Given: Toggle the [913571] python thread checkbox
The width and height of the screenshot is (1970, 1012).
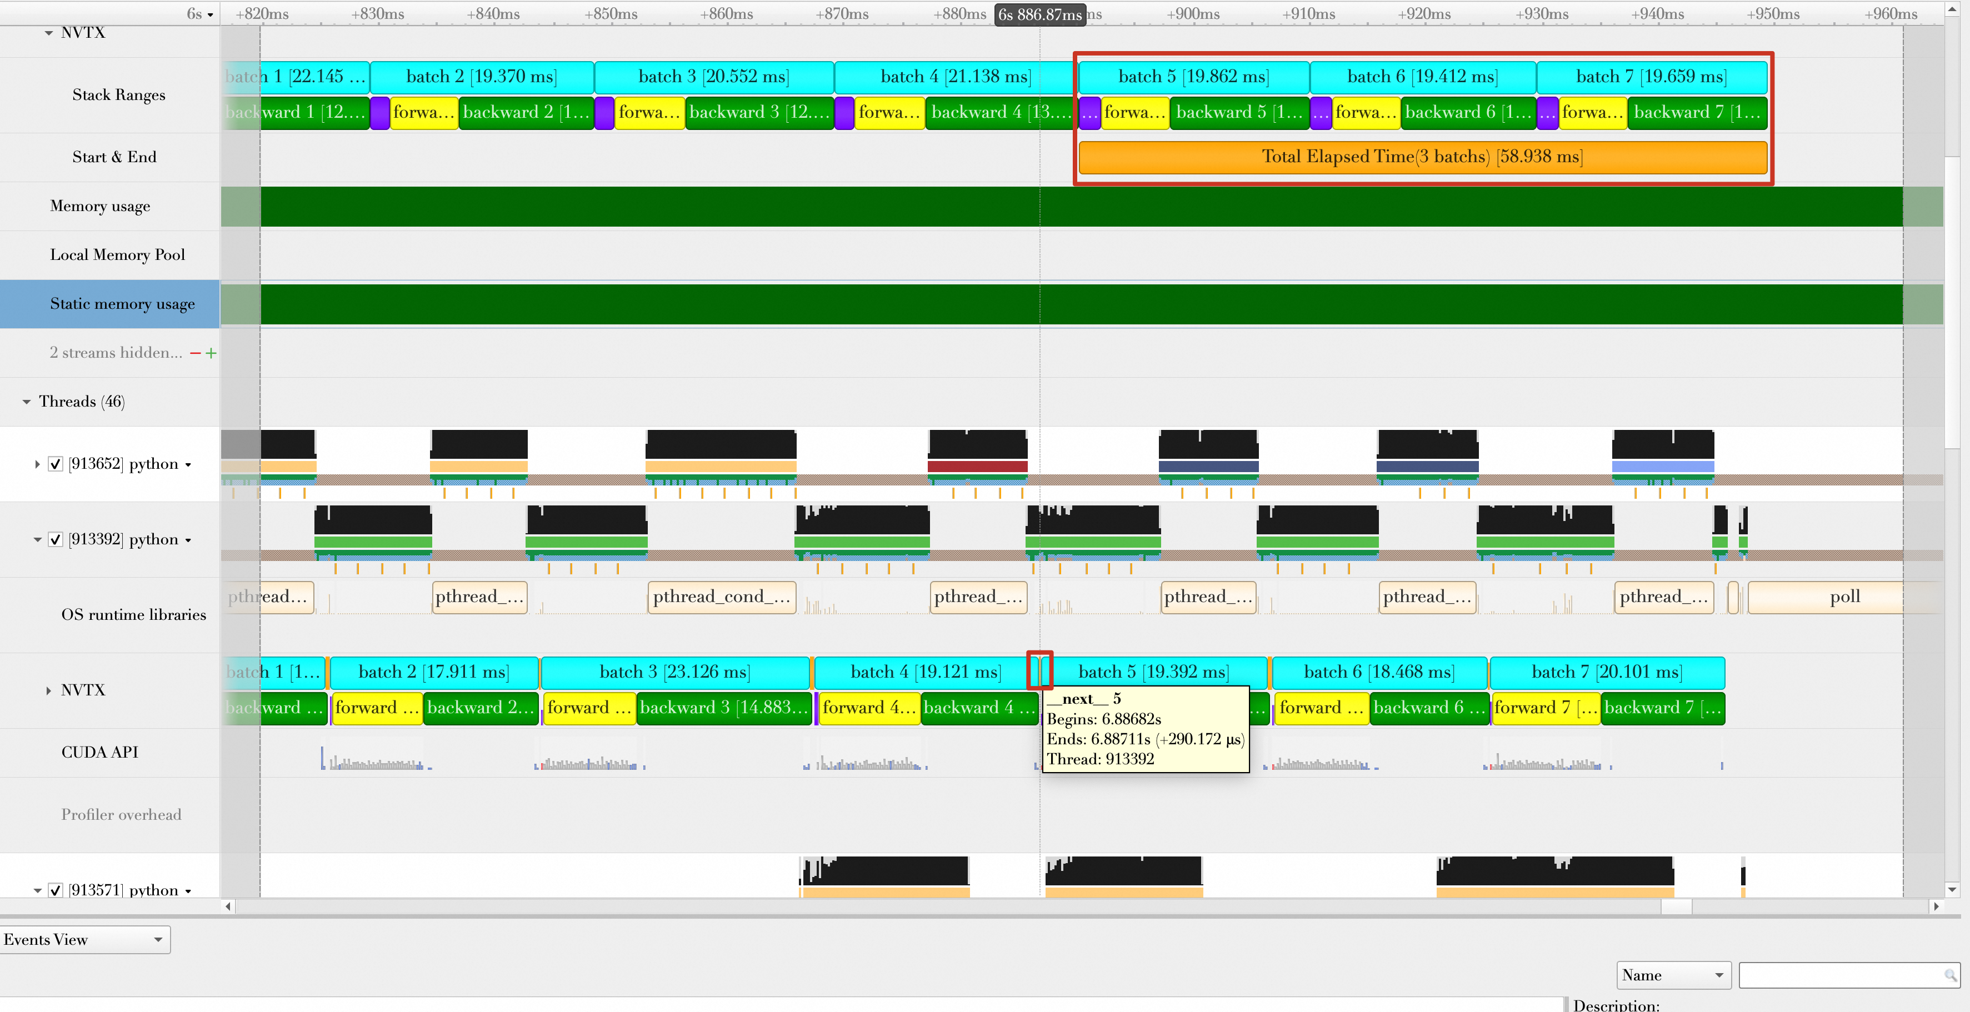Looking at the screenshot, I should coord(55,890).
